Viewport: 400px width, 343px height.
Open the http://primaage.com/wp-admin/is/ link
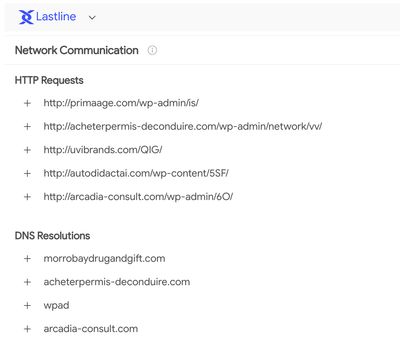tap(121, 103)
